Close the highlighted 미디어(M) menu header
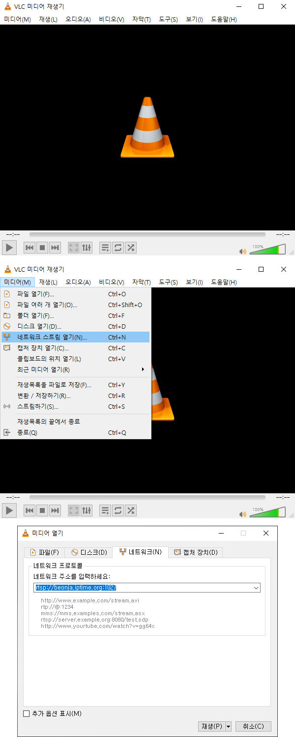The image size is (295, 737). (18, 282)
